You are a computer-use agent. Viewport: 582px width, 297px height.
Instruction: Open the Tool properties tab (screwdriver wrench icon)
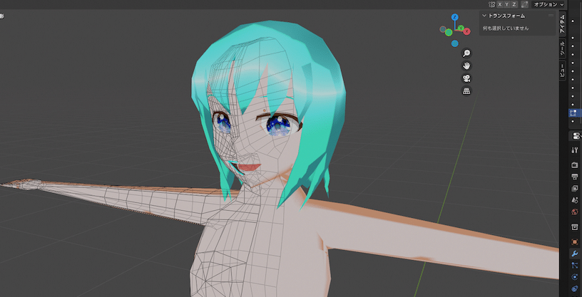point(575,150)
